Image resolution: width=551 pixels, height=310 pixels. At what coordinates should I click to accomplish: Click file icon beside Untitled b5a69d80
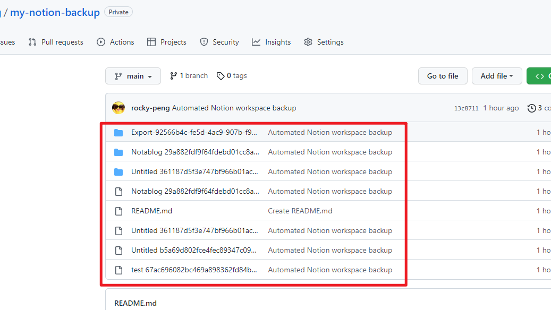coord(119,251)
